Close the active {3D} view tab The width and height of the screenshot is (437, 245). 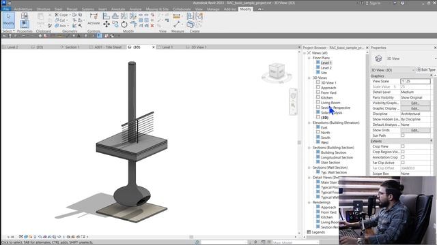(x=153, y=47)
